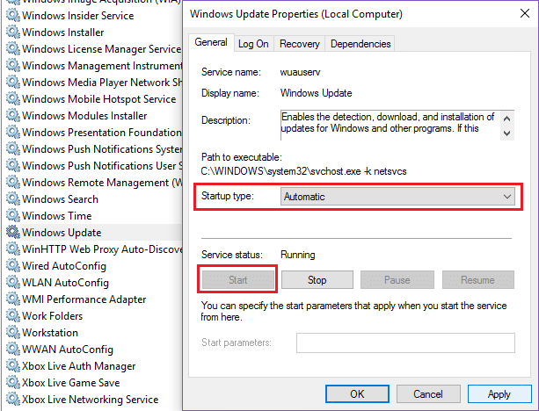
Task: Click gear icon beside Windows Mobile Hotspot Service
Action: click(13, 98)
